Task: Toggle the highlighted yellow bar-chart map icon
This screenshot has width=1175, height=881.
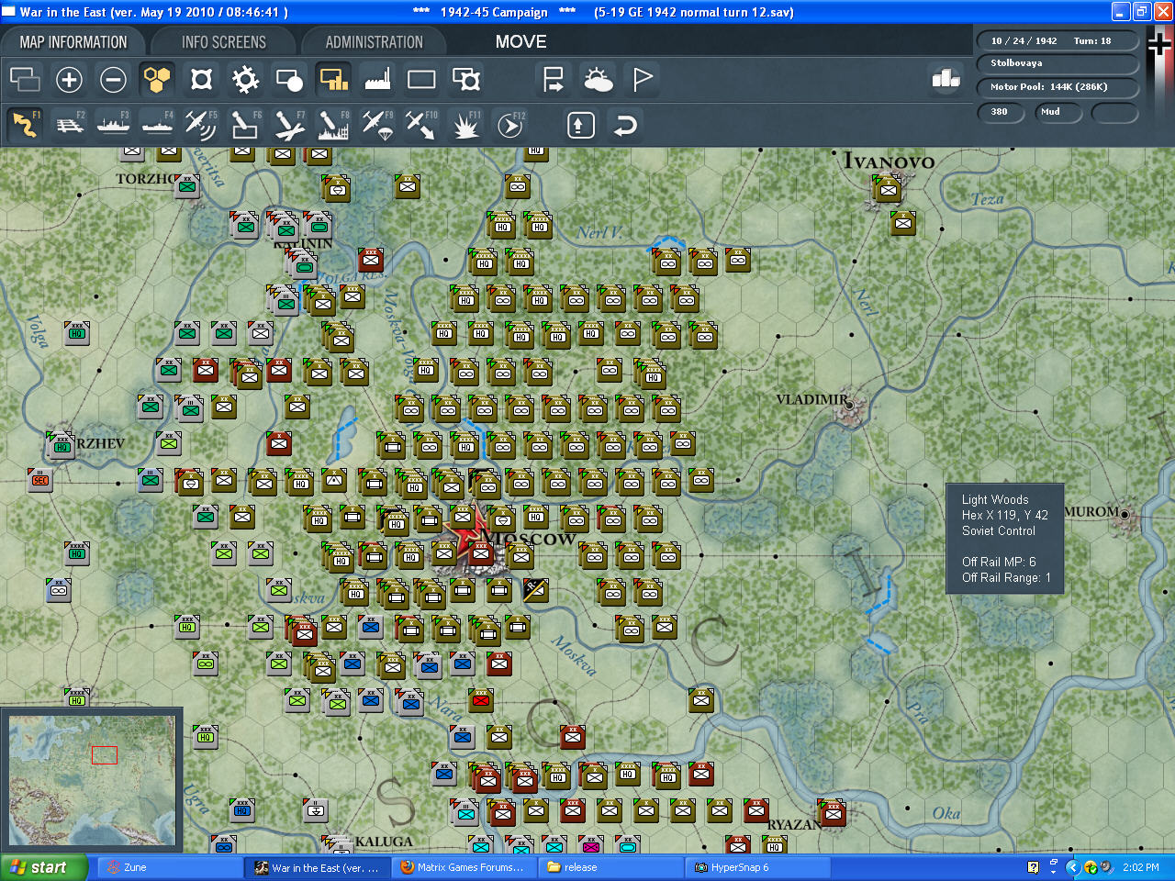Action: [x=333, y=80]
